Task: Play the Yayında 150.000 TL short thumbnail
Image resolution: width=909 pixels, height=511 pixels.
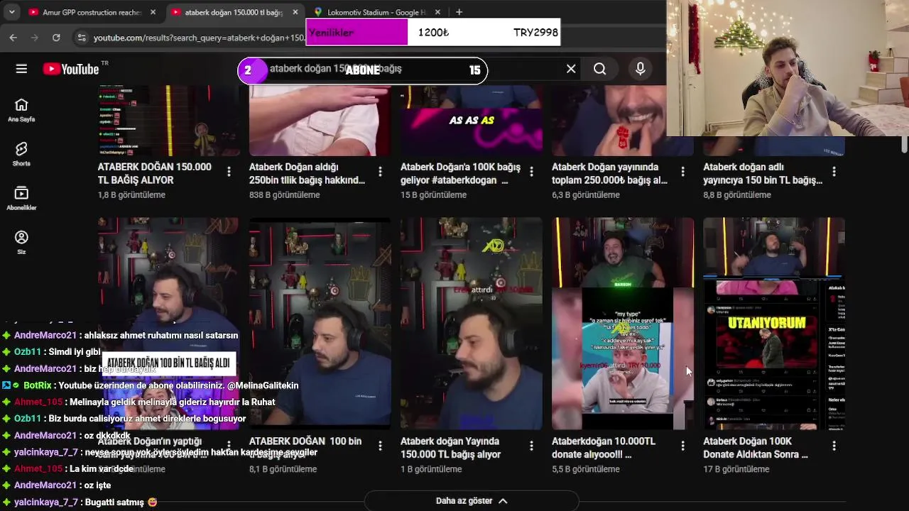Action: [x=472, y=324]
